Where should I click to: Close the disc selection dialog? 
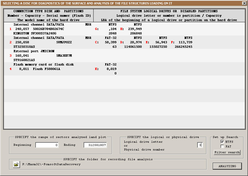[x=244, y=3]
